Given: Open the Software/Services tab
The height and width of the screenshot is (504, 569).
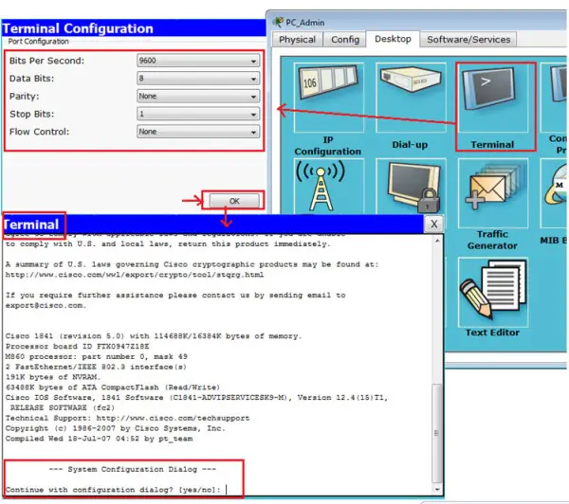Looking at the screenshot, I should coord(468,40).
